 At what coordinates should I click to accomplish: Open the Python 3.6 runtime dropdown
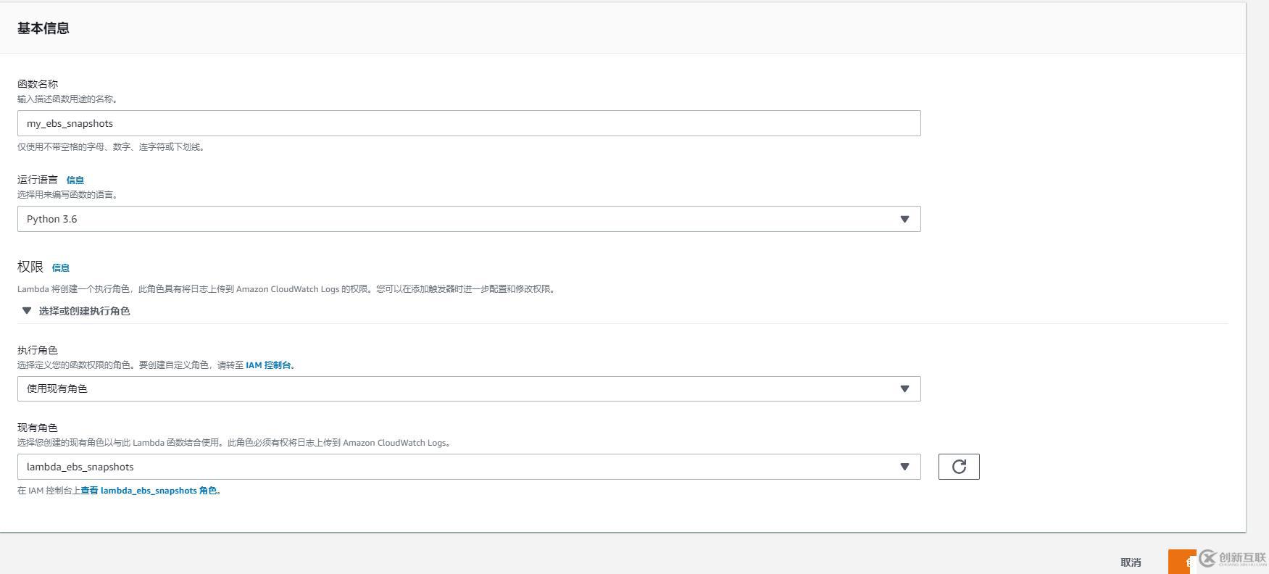coord(469,219)
